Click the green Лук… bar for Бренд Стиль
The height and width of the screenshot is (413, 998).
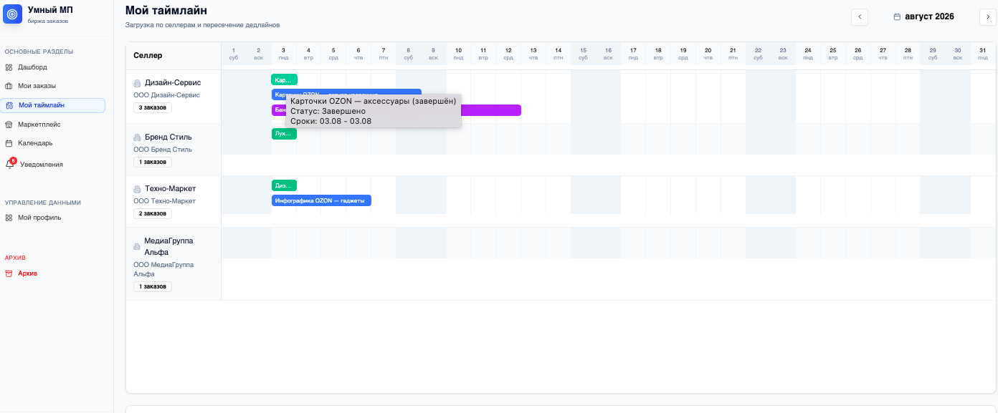tap(284, 134)
